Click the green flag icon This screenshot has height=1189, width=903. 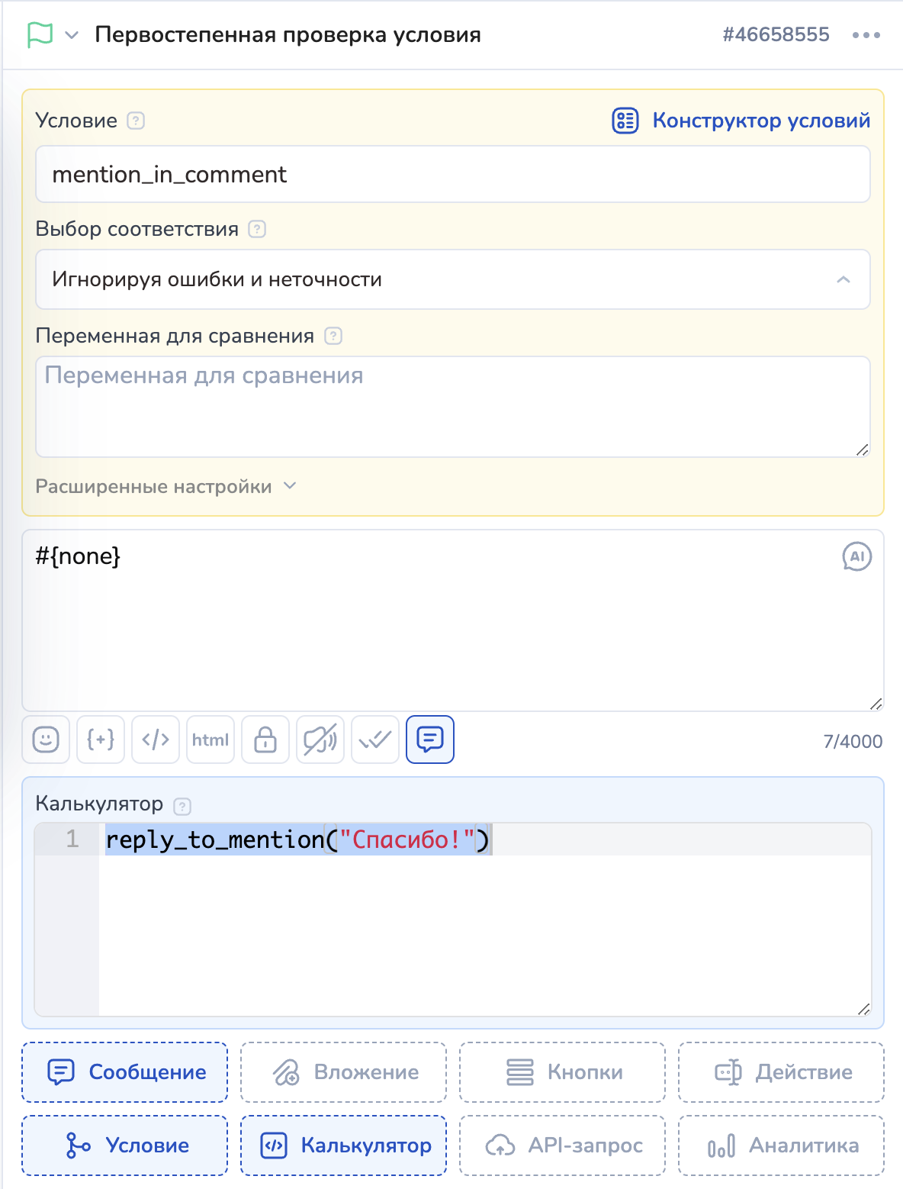pyautogui.click(x=40, y=35)
